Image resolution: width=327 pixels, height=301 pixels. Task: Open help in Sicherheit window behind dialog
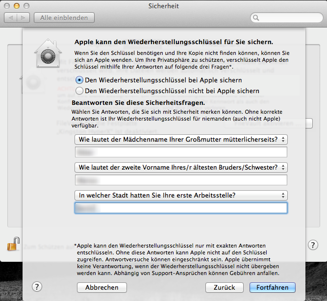point(313,245)
